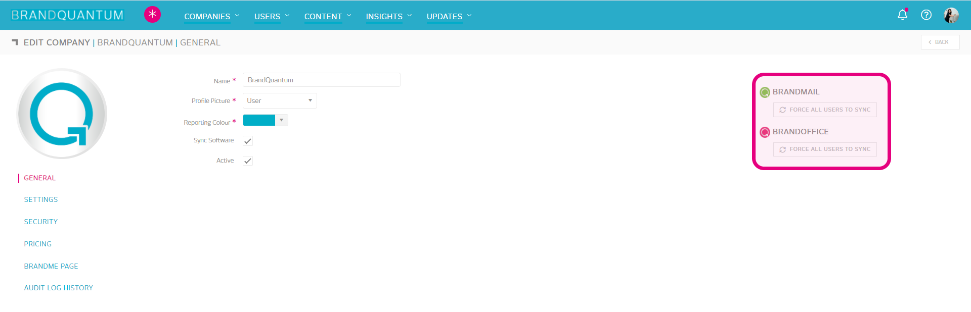971x312 pixels.
Task: Click the pink asterisk icon
Action: (152, 14)
